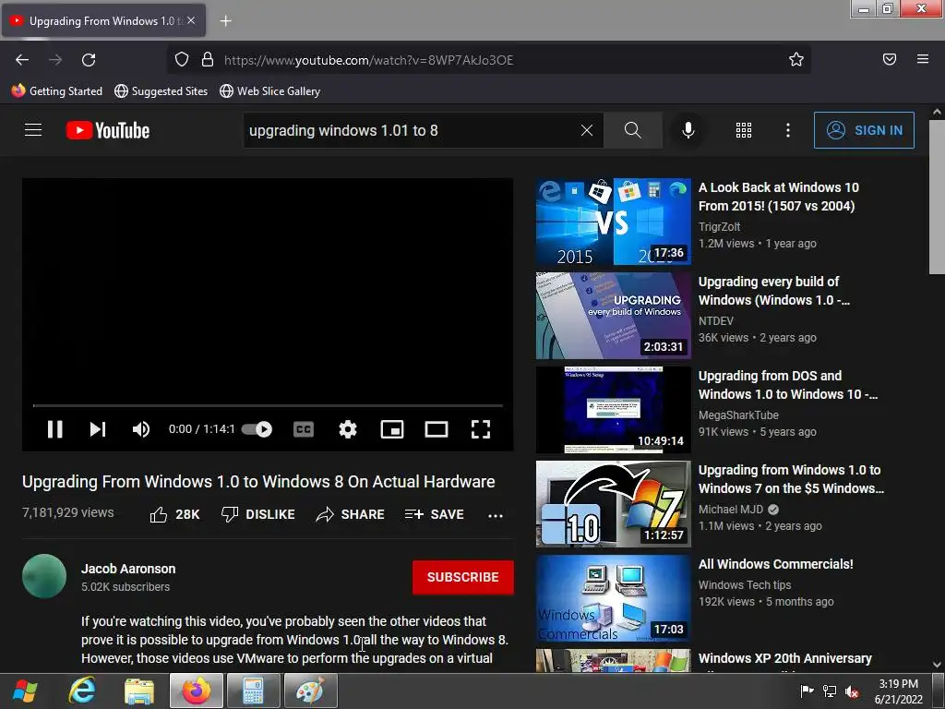Click the magnifier search button
The height and width of the screenshot is (709, 945).
point(633,130)
